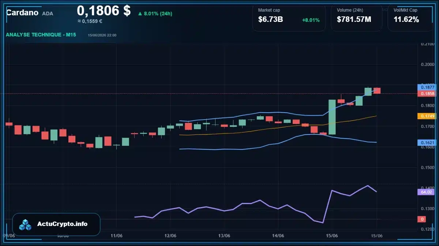
Task: Click the Market cap label
Action: tap(269, 10)
